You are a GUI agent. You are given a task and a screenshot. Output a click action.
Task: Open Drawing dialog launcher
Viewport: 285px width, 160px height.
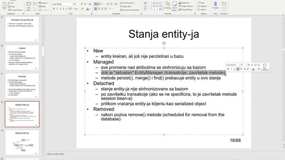tap(195, 14)
